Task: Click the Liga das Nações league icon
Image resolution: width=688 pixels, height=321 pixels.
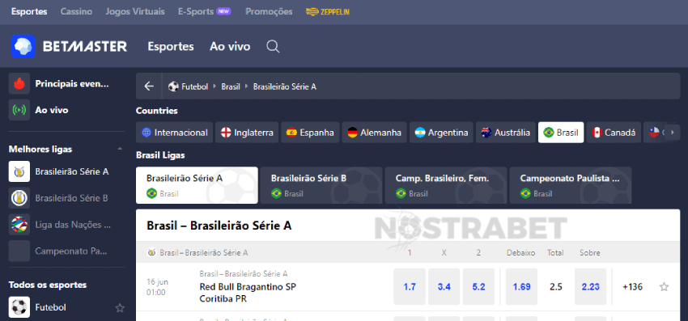Action: click(x=19, y=225)
